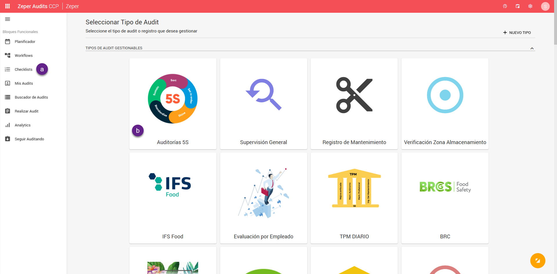Click the Analytics bar chart icon

point(8,125)
